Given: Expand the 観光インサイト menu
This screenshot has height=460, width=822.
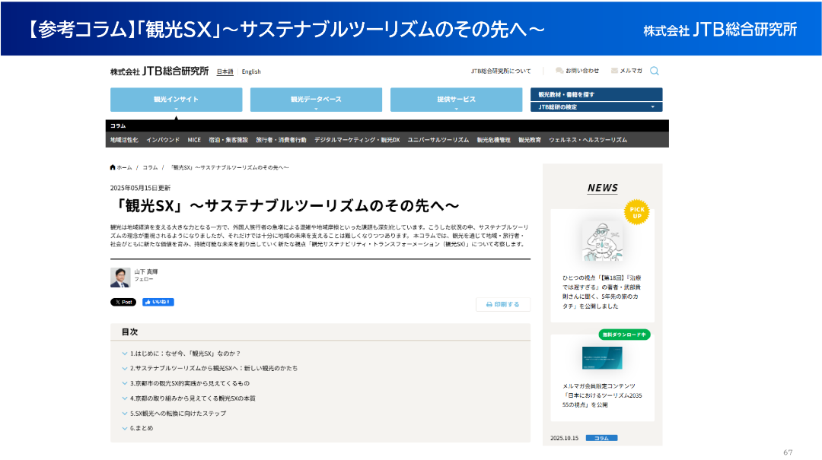Looking at the screenshot, I should coord(176,100).
